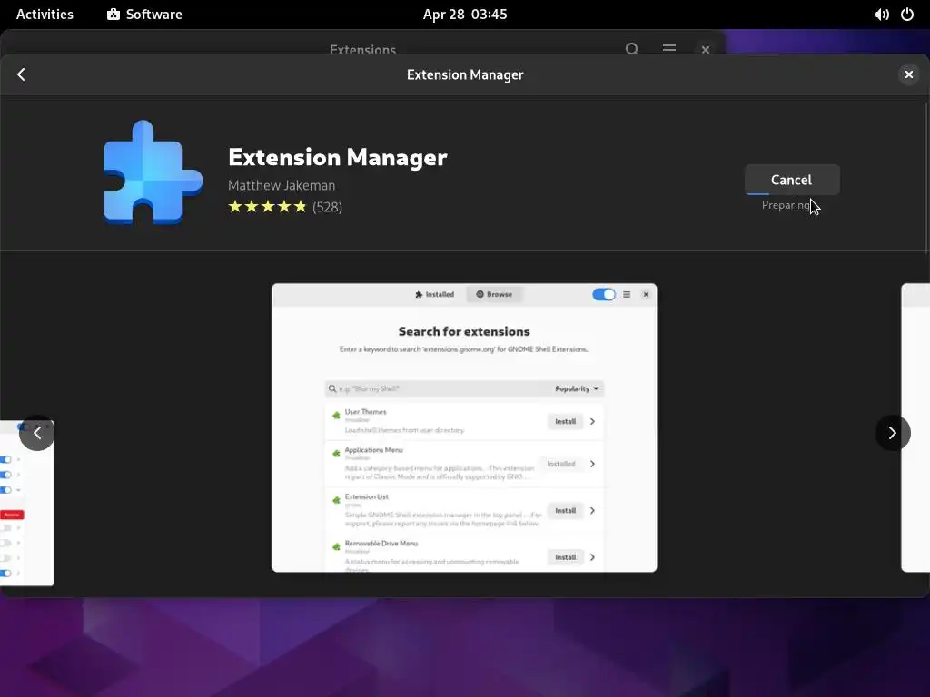Click the volume icon in top bar
This screenshot has height=697, width=930.
[x=881, y=15]
